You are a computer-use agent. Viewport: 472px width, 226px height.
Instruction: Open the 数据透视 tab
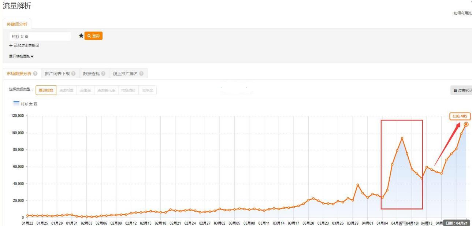[x=91, y=74]
